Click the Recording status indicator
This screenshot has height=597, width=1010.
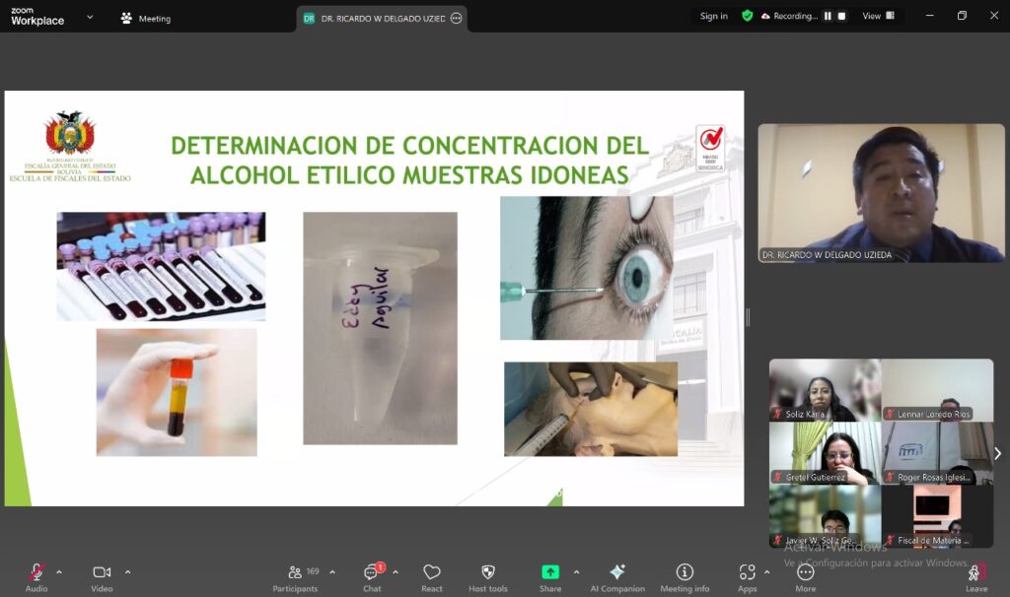pos(789,16)
